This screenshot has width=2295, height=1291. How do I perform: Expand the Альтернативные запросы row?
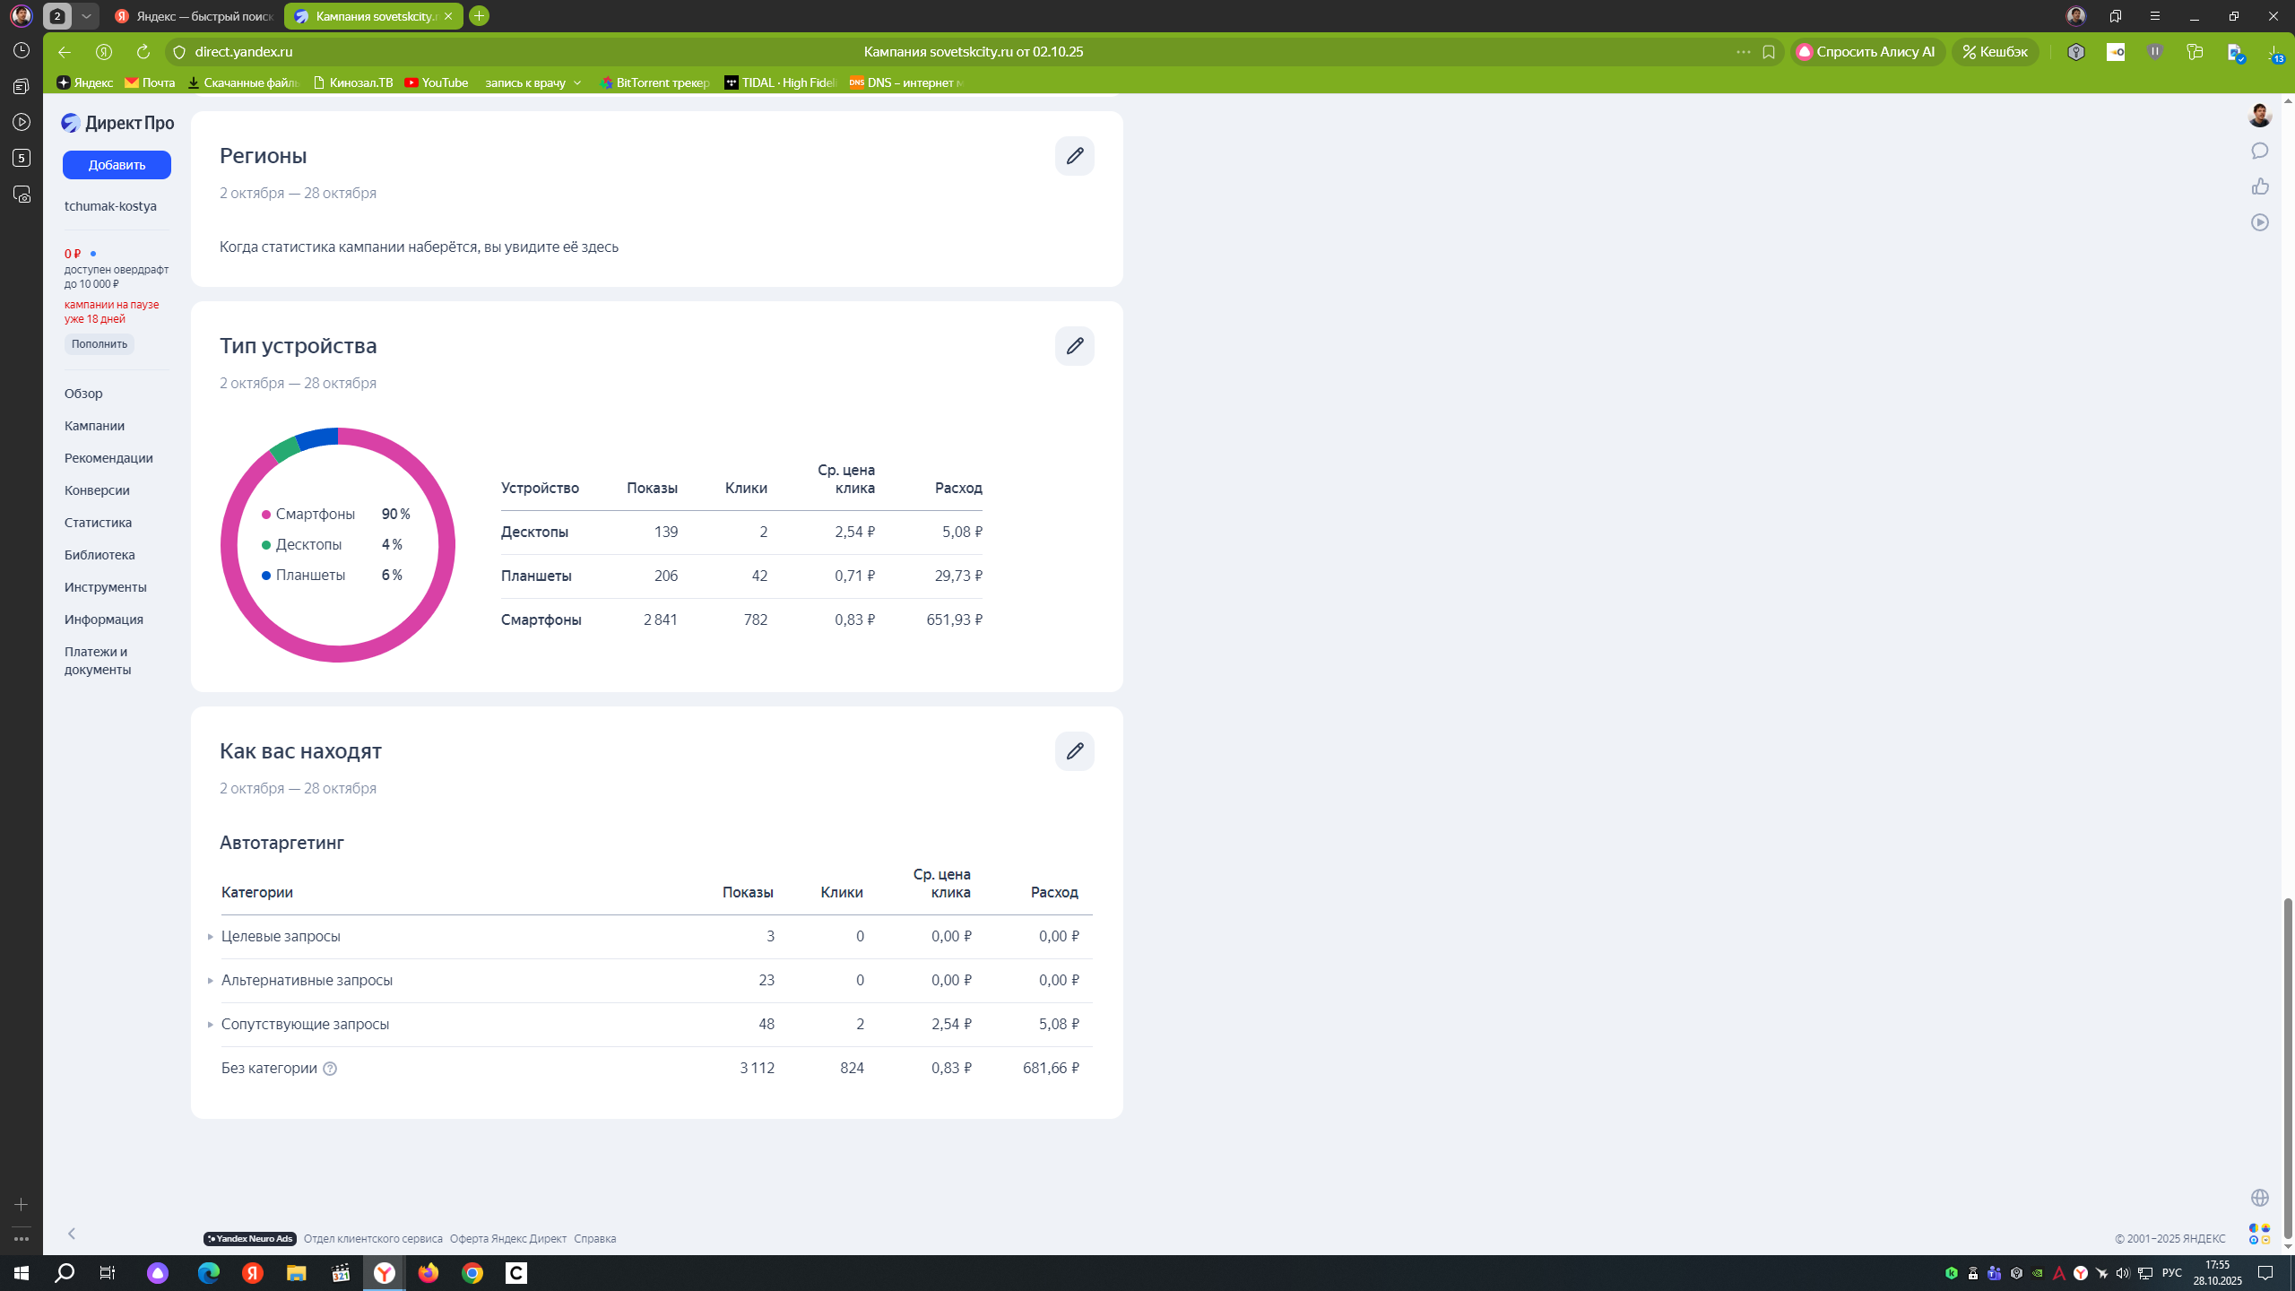point(211,981)
